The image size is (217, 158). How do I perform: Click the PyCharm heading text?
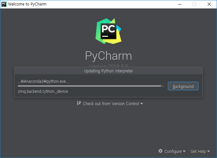click(x=108, y=55)
